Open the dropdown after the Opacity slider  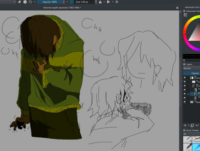pos(67,2)
